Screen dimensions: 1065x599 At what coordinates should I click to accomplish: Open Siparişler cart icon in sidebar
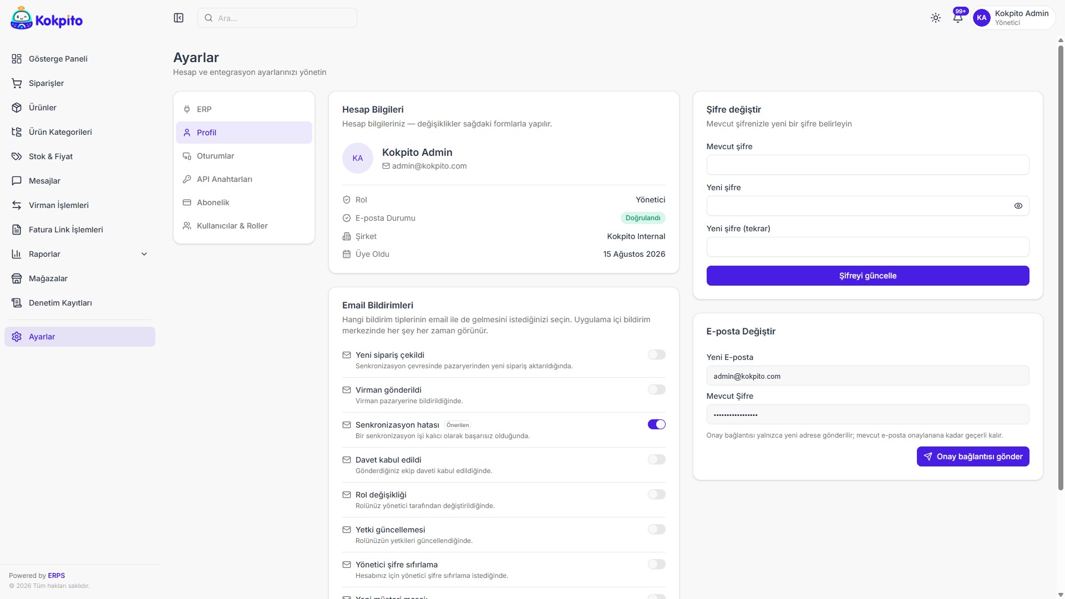[x=17, y=83]
